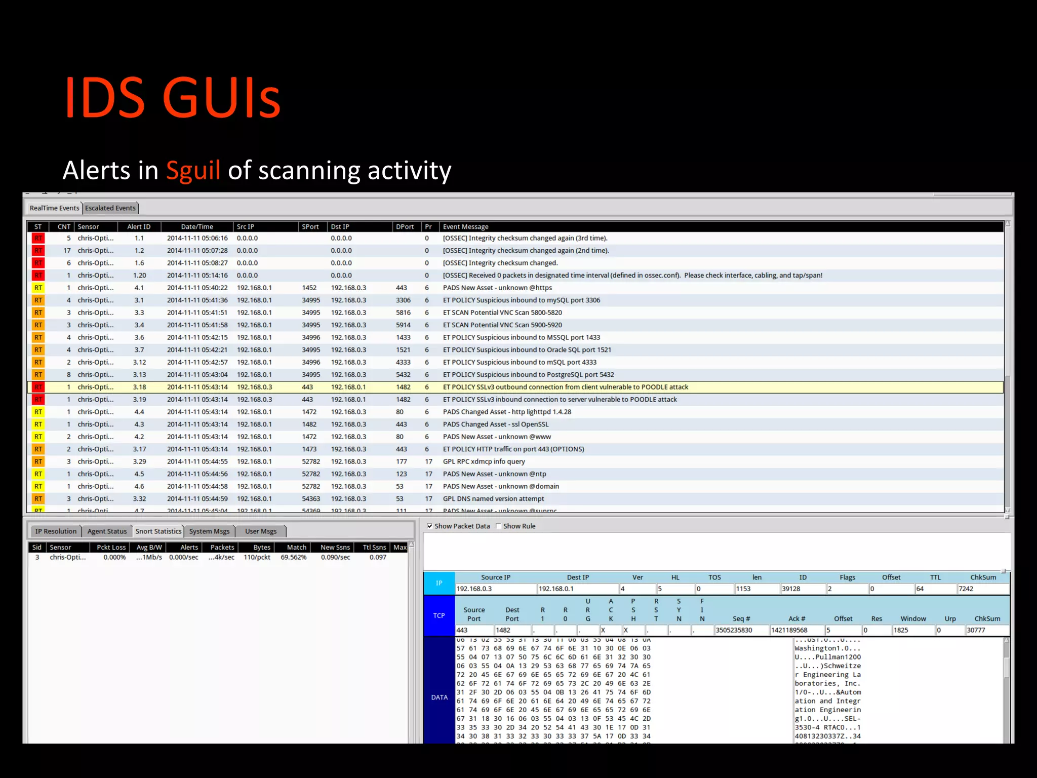The height and width of the screenshot is (778, 1037).
Task: Click the TCP Source Port field 443
Action: (474, 630)
